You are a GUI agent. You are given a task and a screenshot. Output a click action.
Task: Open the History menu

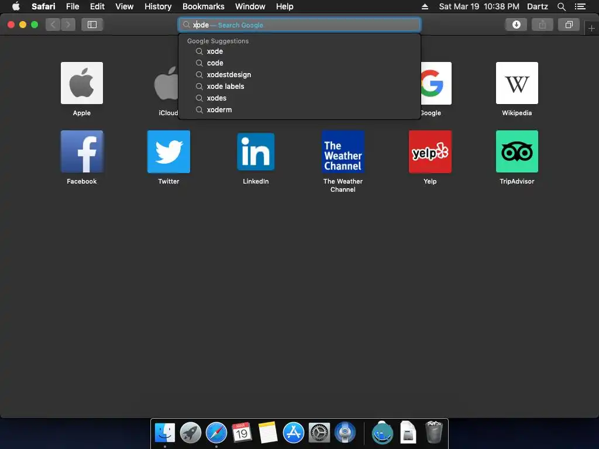tap(158, 6)
